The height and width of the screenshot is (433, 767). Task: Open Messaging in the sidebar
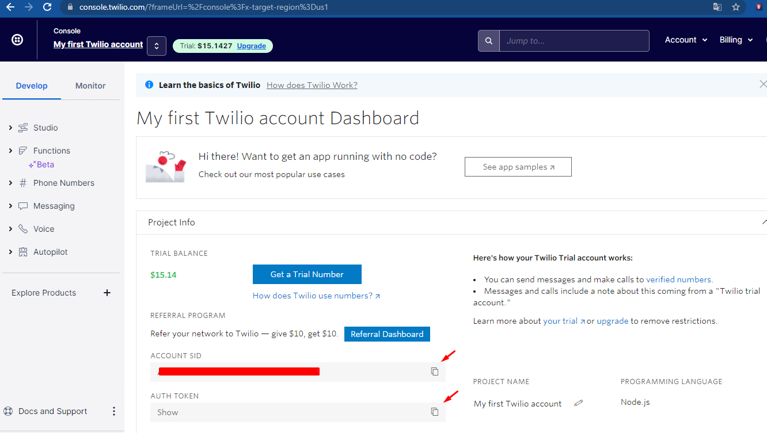point(54,206)
